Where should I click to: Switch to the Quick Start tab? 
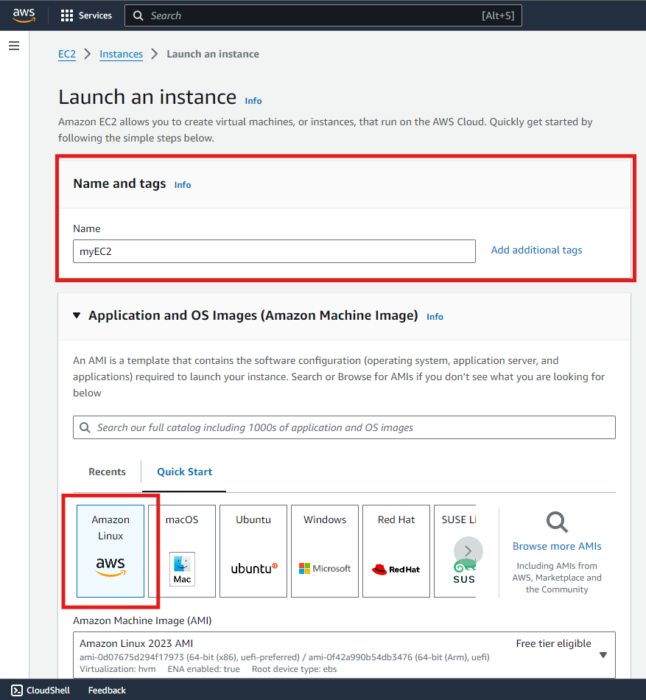coord(184,472)
